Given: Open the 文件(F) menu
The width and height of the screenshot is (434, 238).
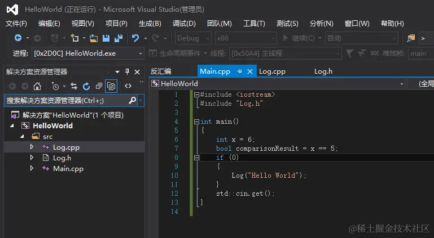Looking at the screenshot, I should click(x=16, y=24).
